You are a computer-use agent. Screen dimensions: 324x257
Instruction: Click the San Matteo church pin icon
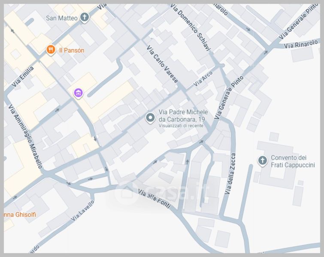(x=84, y=17)
